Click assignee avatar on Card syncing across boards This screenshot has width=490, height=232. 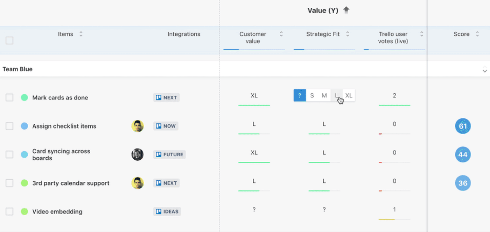click(138, 154)
